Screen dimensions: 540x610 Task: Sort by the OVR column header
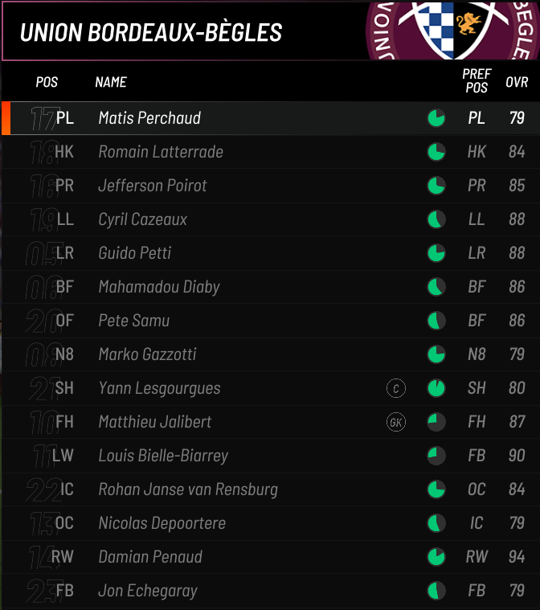517,82
